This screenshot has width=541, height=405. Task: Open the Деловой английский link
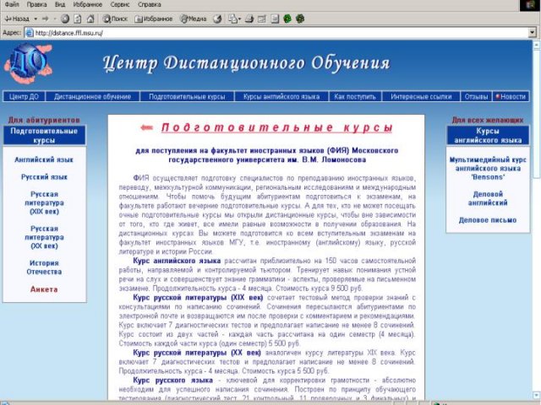488,199
